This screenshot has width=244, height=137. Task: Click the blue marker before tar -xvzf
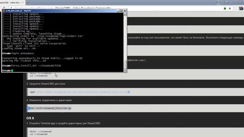(28, 108)
